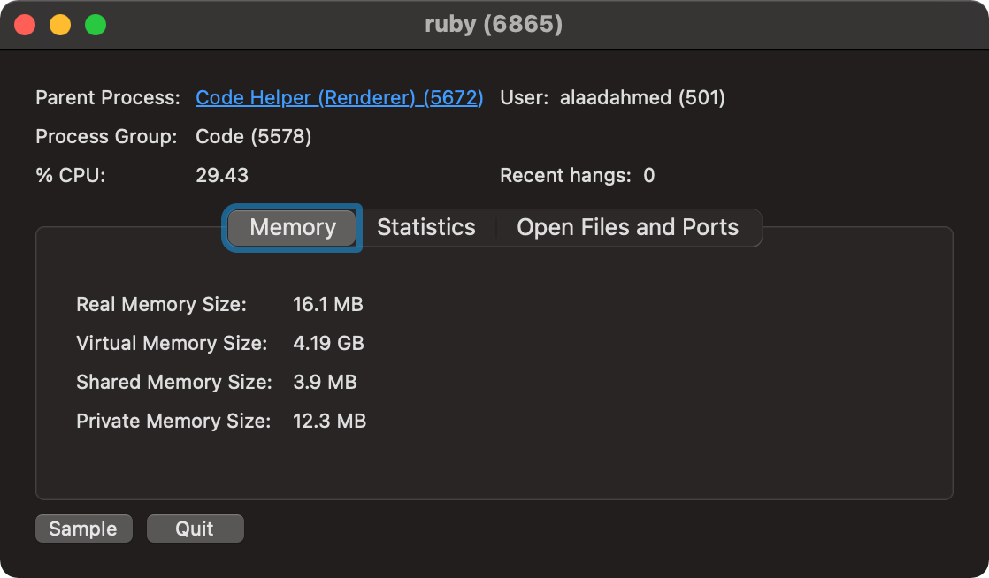Switch to the Statistics tab
Image resolution: width=989 pixels, height=578 pixels.
425,227
